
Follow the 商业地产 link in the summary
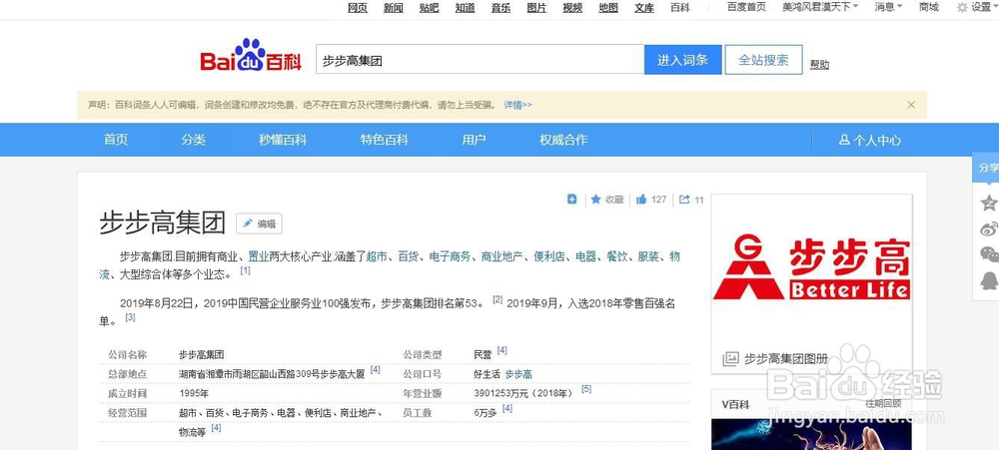coord(502,256)
